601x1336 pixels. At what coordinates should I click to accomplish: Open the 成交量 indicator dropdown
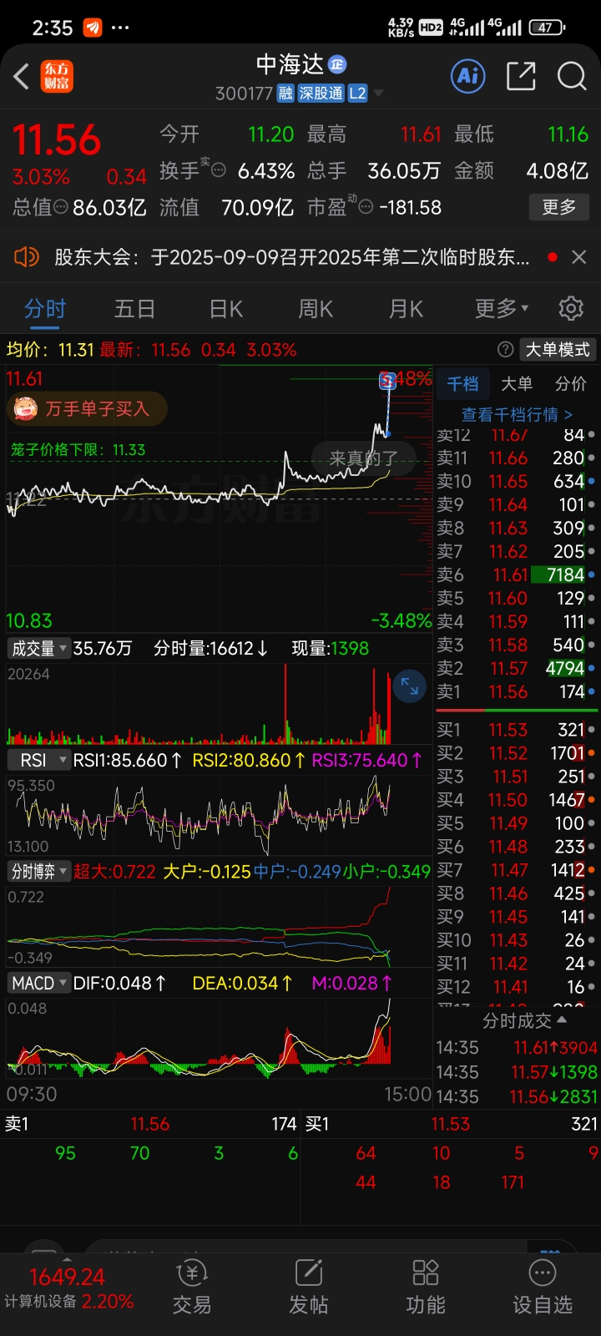tap(39, 648)
